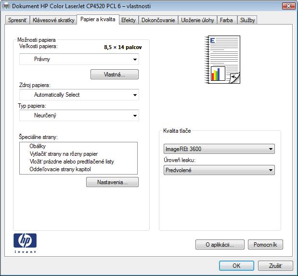Open the Klávesové skratky tab
This screenshot has height=276, width=298.
53,20
